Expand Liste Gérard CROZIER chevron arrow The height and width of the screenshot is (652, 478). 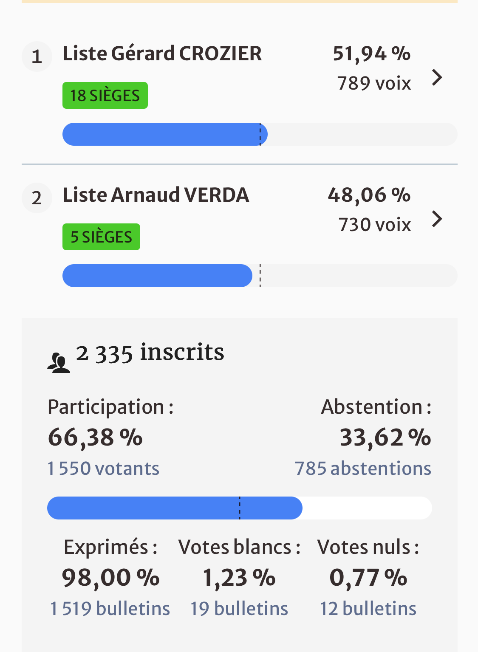coord(437,78)
